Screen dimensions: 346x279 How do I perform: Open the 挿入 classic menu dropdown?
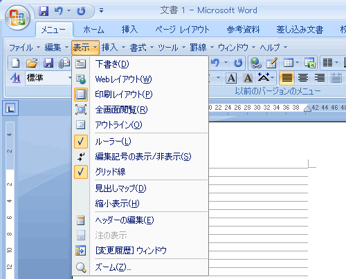point(113,48)
